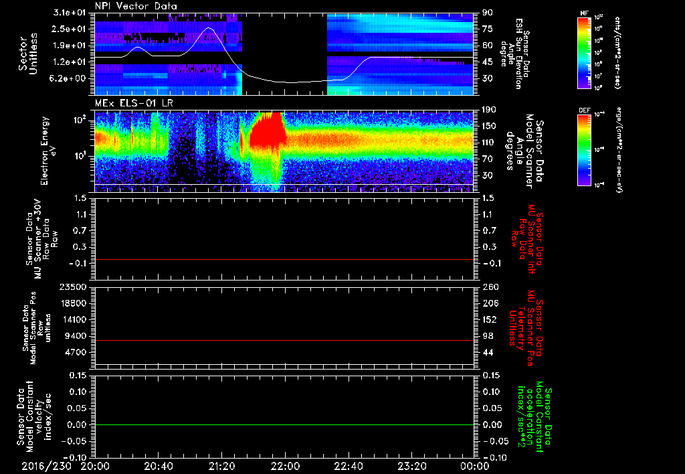Click the "2016/230" date label
685x474 pixels.
coord(47,466)
